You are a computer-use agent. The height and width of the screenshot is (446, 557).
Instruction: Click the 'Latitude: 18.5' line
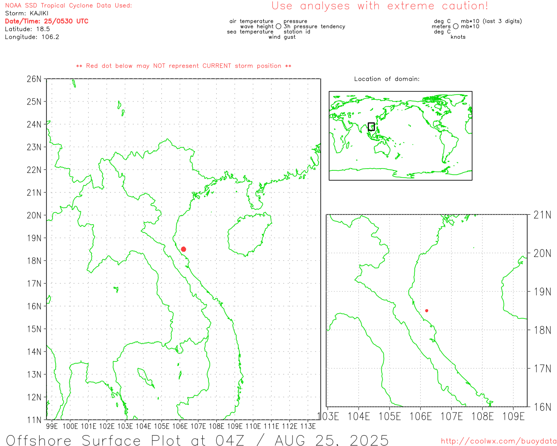click(27, 29)
